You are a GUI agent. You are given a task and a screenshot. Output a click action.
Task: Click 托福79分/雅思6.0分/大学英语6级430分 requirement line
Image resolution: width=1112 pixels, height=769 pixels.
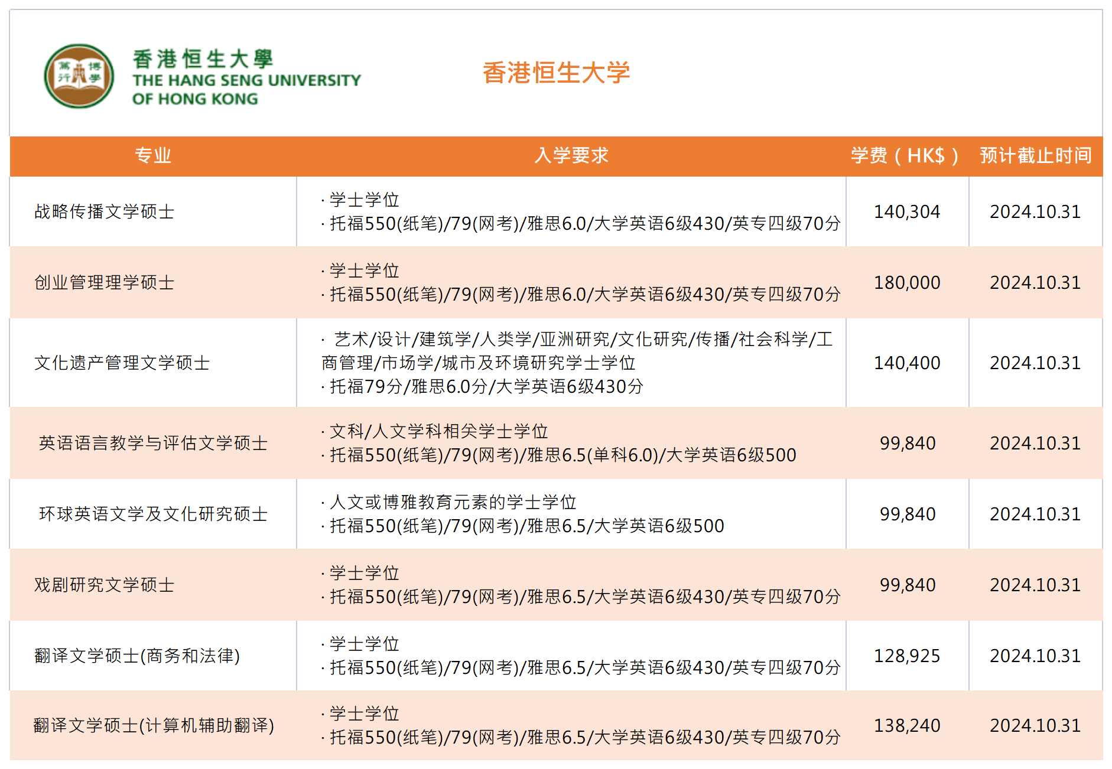[482, 386]
